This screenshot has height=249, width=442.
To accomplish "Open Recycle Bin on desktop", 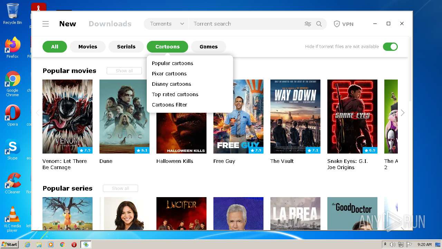I will pyautogui.click(x=12, y=14).
